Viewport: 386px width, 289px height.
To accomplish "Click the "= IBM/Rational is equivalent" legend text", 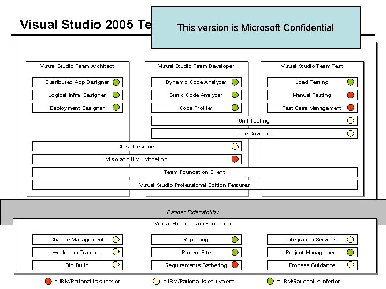I will pyautogui.click(x=198, y=282).
